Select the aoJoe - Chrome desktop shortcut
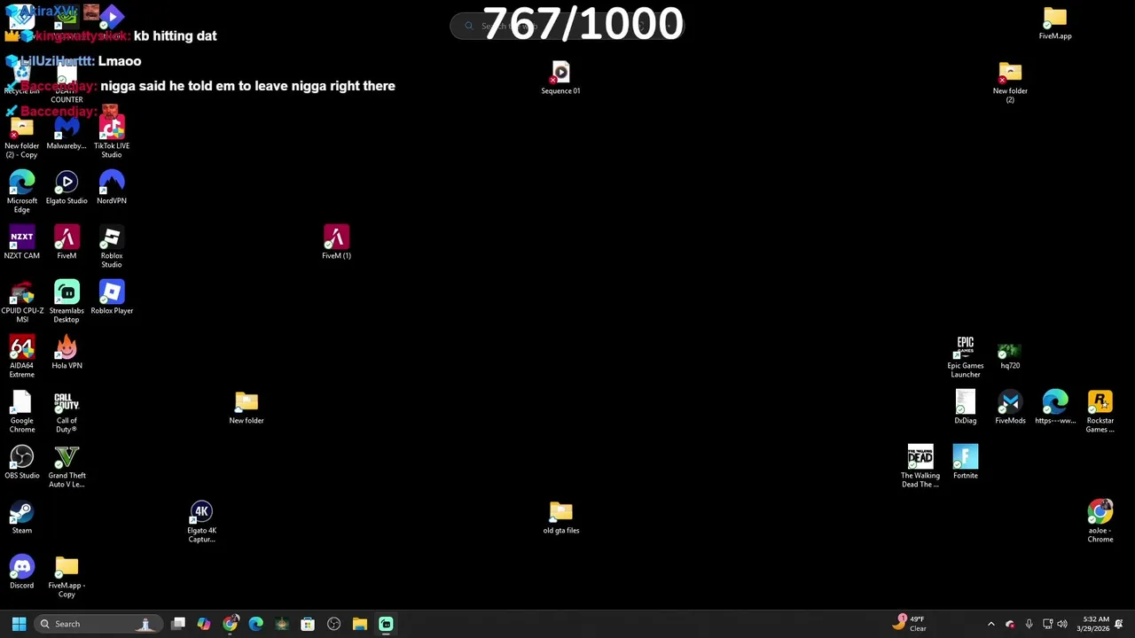Viewport: 1135px width, 638px height. tap(1100, 521)
